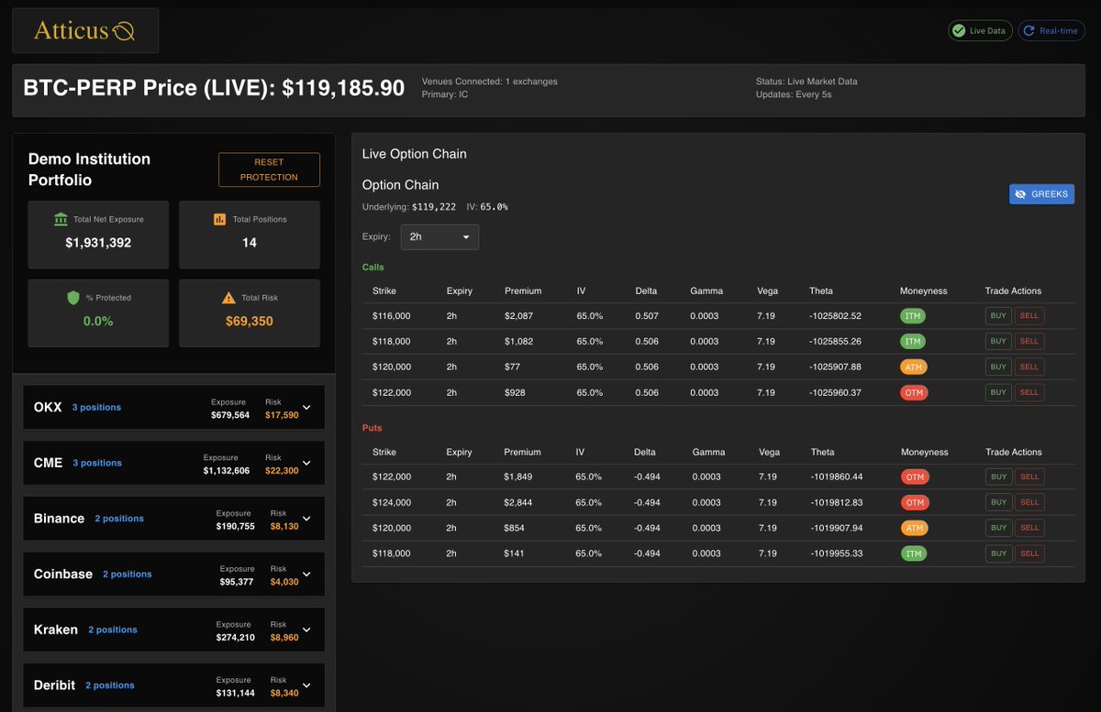This screenshot has height=712, width=1101.
Task: Click the Real-time pill label
Action: pyautogui.click(x=1059, y=31)
